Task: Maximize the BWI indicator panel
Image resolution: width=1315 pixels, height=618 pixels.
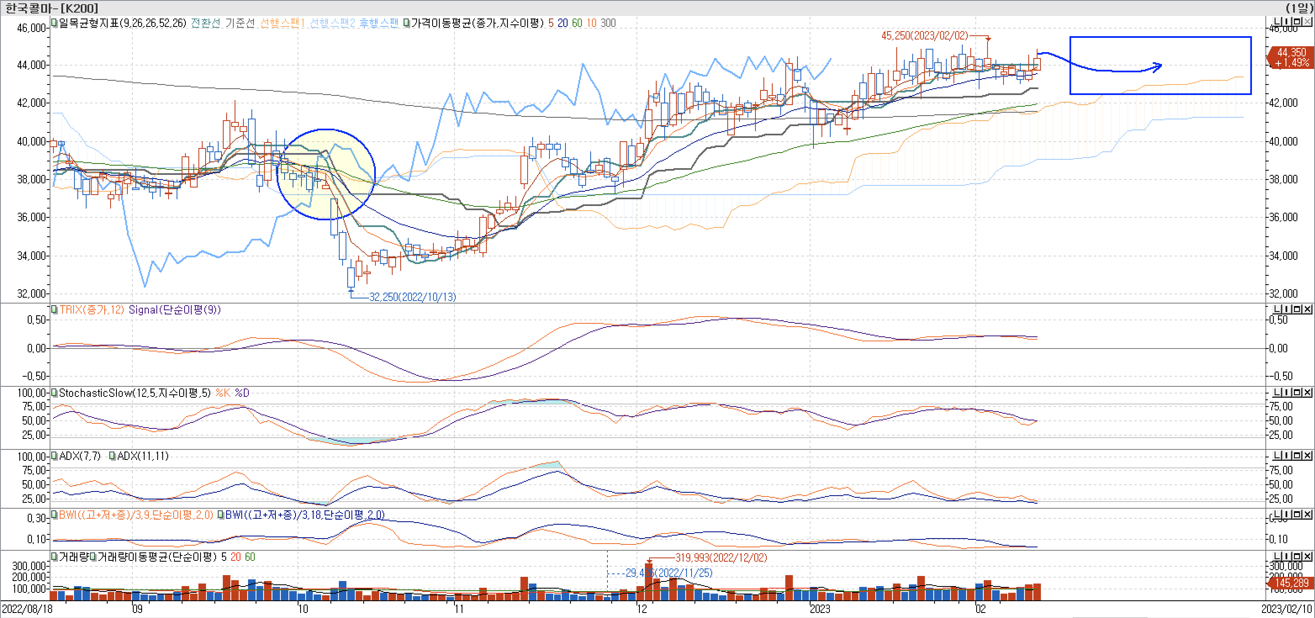Action: pyautogui.click(x=1297, y=515)
